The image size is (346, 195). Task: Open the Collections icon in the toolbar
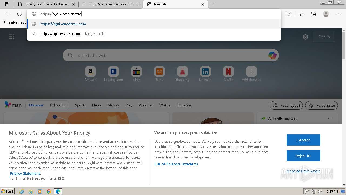(314, 14)
